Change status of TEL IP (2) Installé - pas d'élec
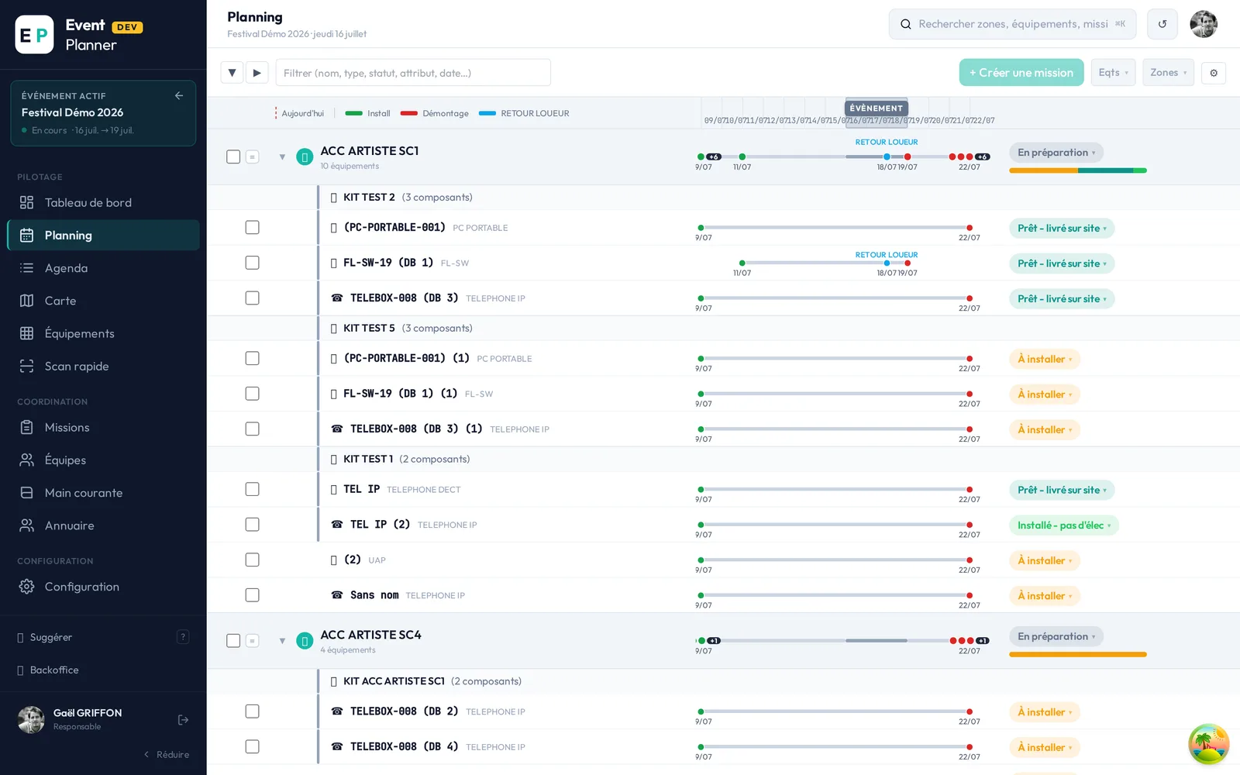The width and height of the screenshot is (1240, 775). [1064, 525]
